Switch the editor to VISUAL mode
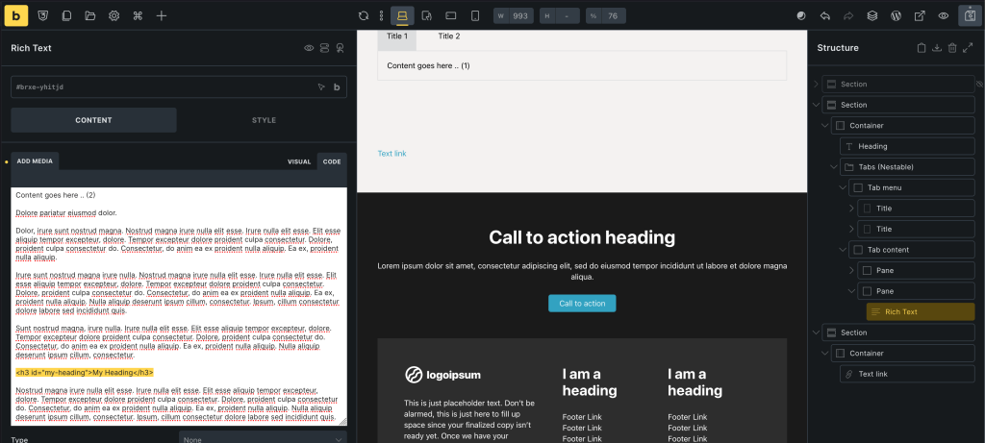985x443 pixels. [x=299, y=161]
